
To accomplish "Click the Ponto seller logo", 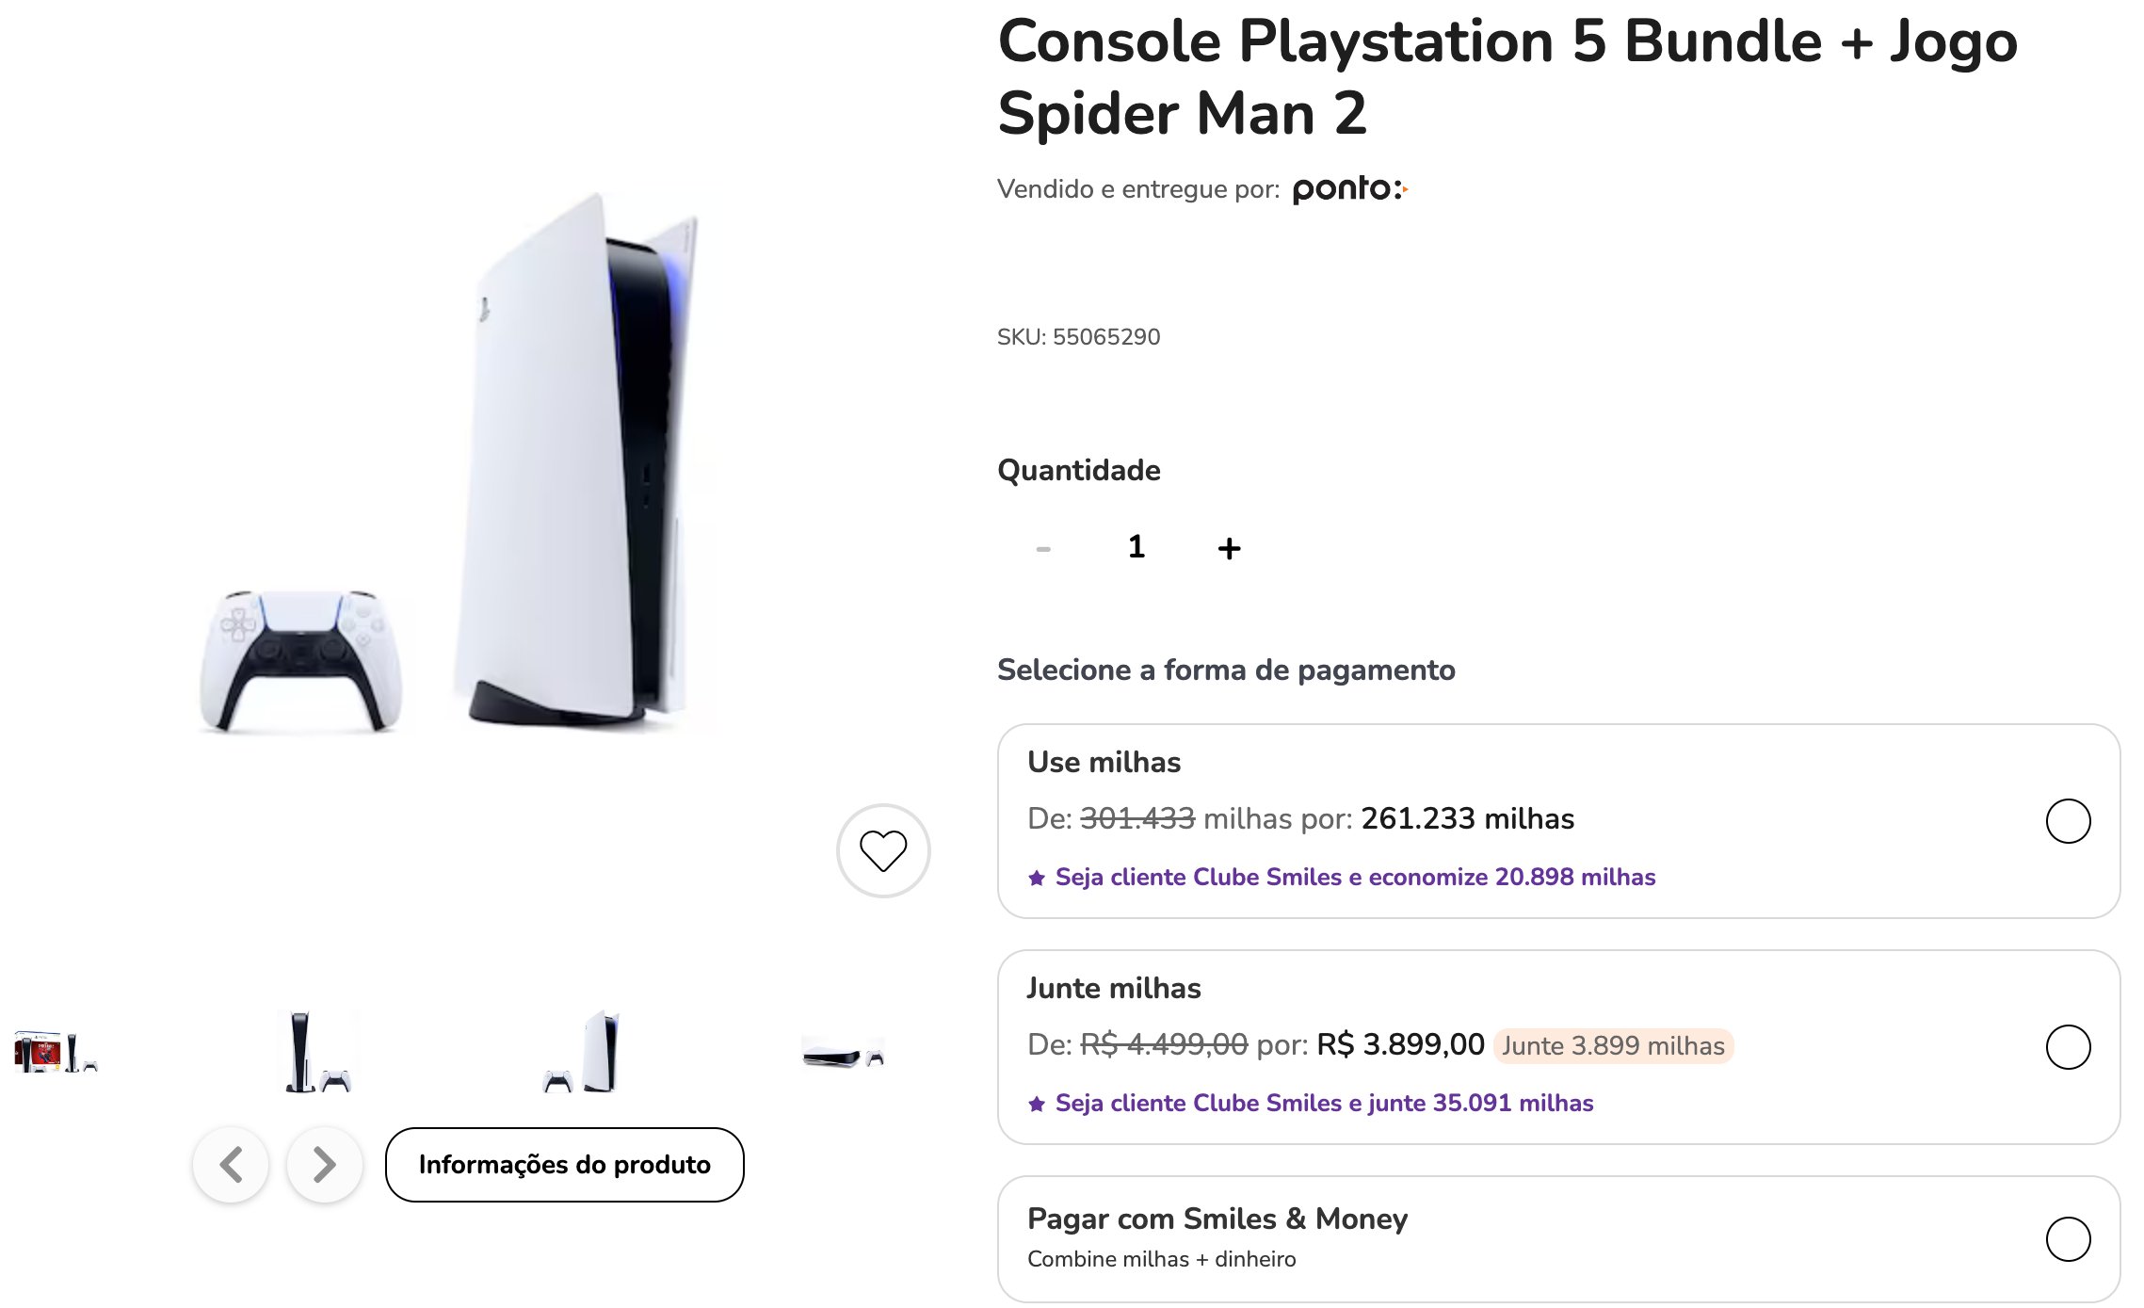I will point(1348,189).
